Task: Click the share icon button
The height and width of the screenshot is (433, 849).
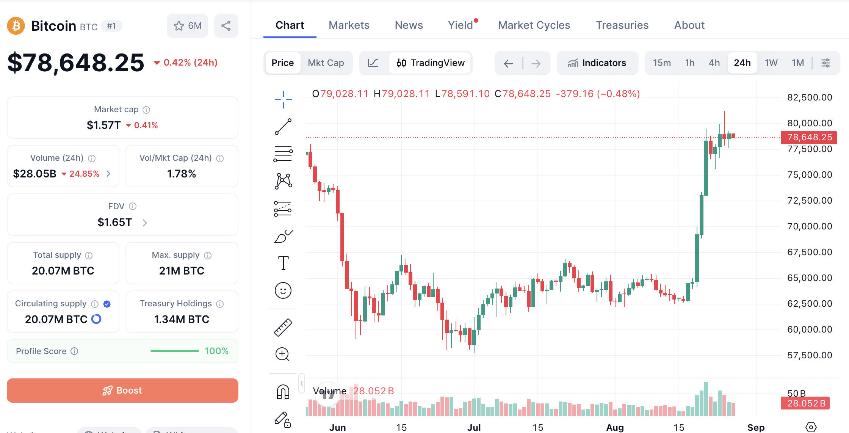Action: click(226, 26)
